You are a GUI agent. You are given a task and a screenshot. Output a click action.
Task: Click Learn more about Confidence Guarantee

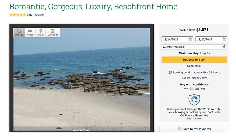(194, 118)
